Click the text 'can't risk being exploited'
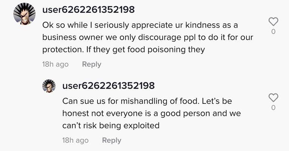Viewport: 289px width, 151px height. tap(111, 126)
